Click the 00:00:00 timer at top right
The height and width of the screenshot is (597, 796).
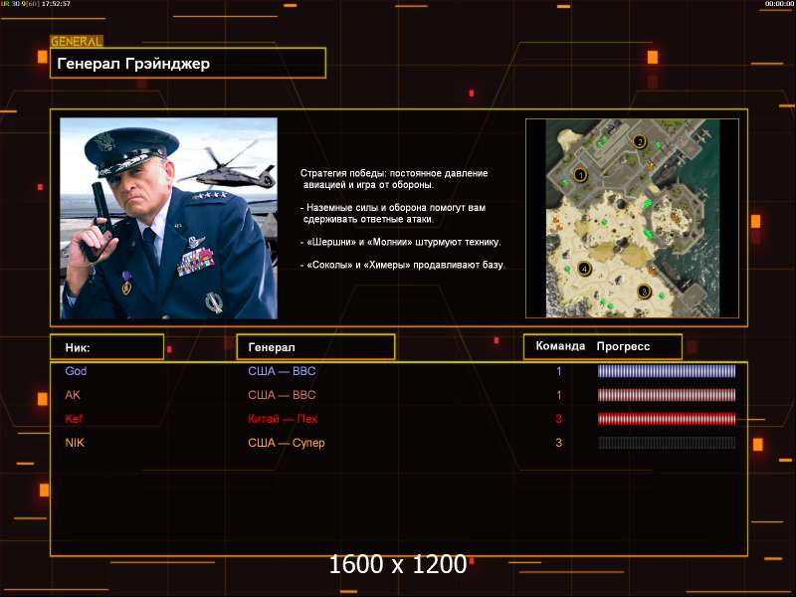(779, 4)
